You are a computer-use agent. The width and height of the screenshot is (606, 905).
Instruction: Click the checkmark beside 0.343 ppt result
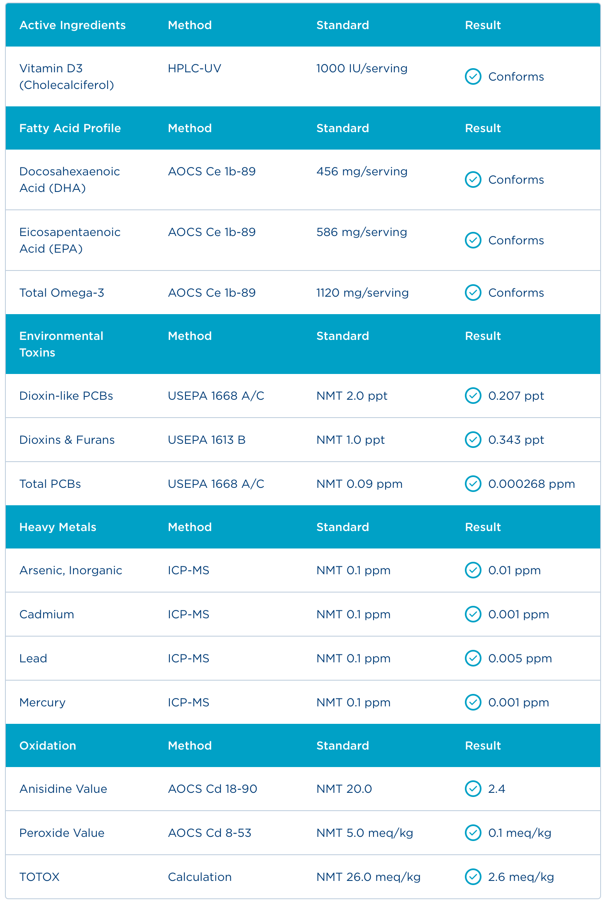[473, 440]
